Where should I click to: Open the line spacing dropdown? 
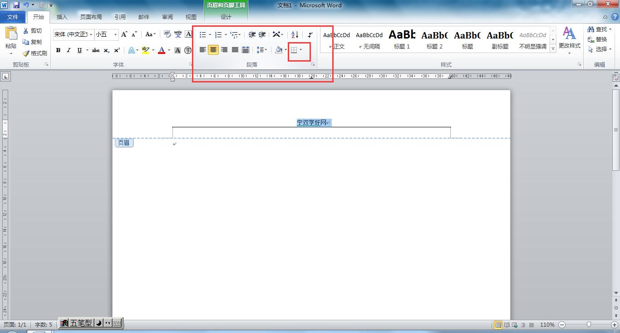(x=262, y=50)
